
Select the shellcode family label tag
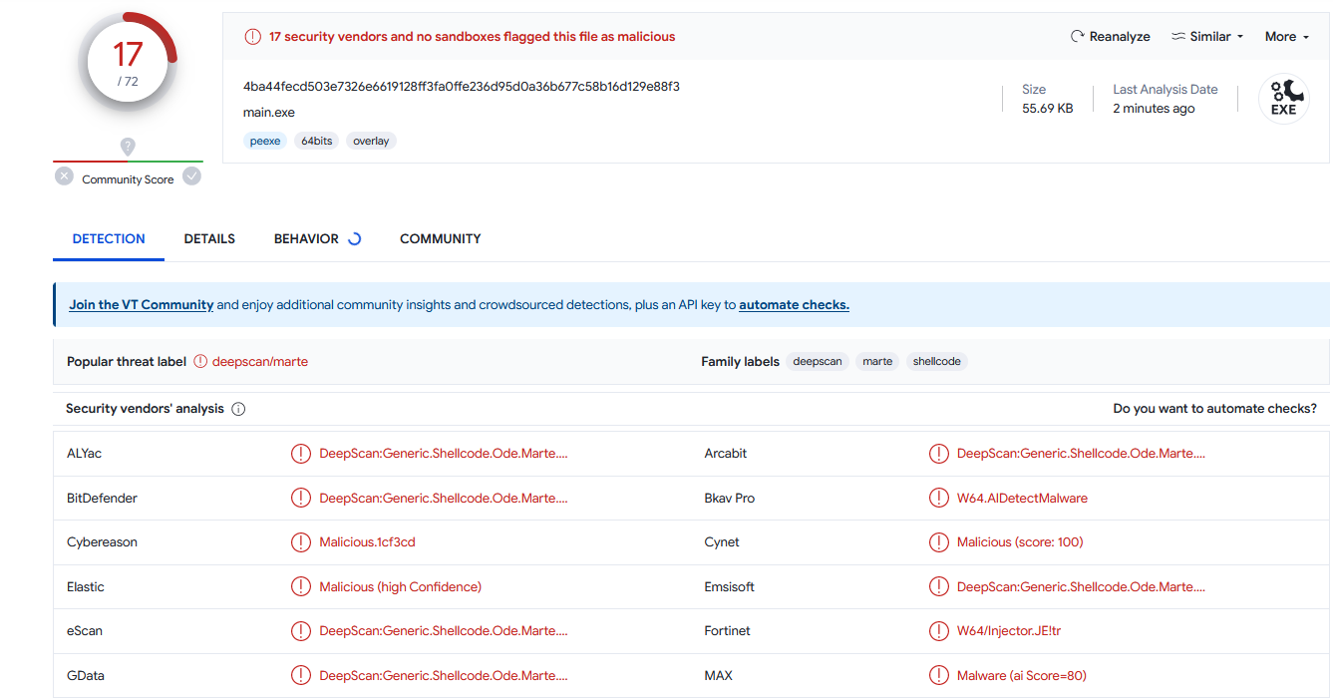pos(936,362)
